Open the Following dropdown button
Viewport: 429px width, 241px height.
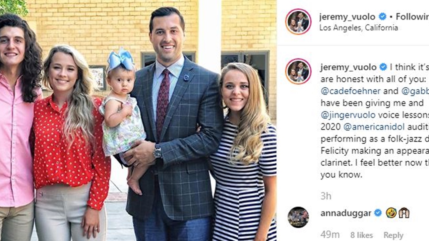(x=412, y=16)
